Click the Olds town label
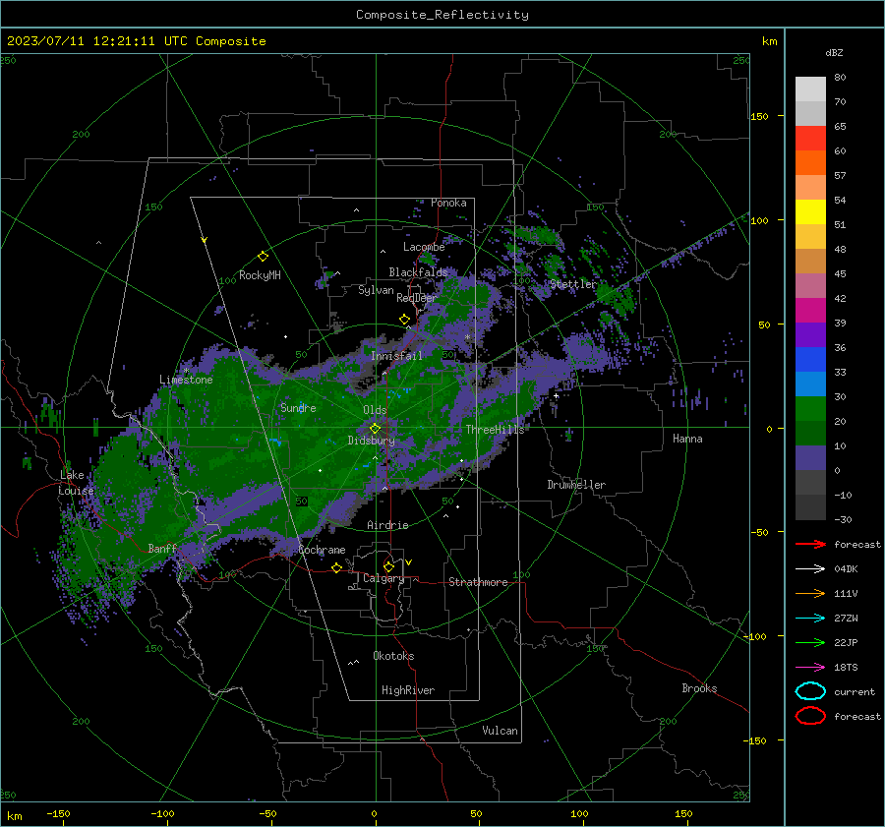This screenshot has width=885, height=827. 375,410
